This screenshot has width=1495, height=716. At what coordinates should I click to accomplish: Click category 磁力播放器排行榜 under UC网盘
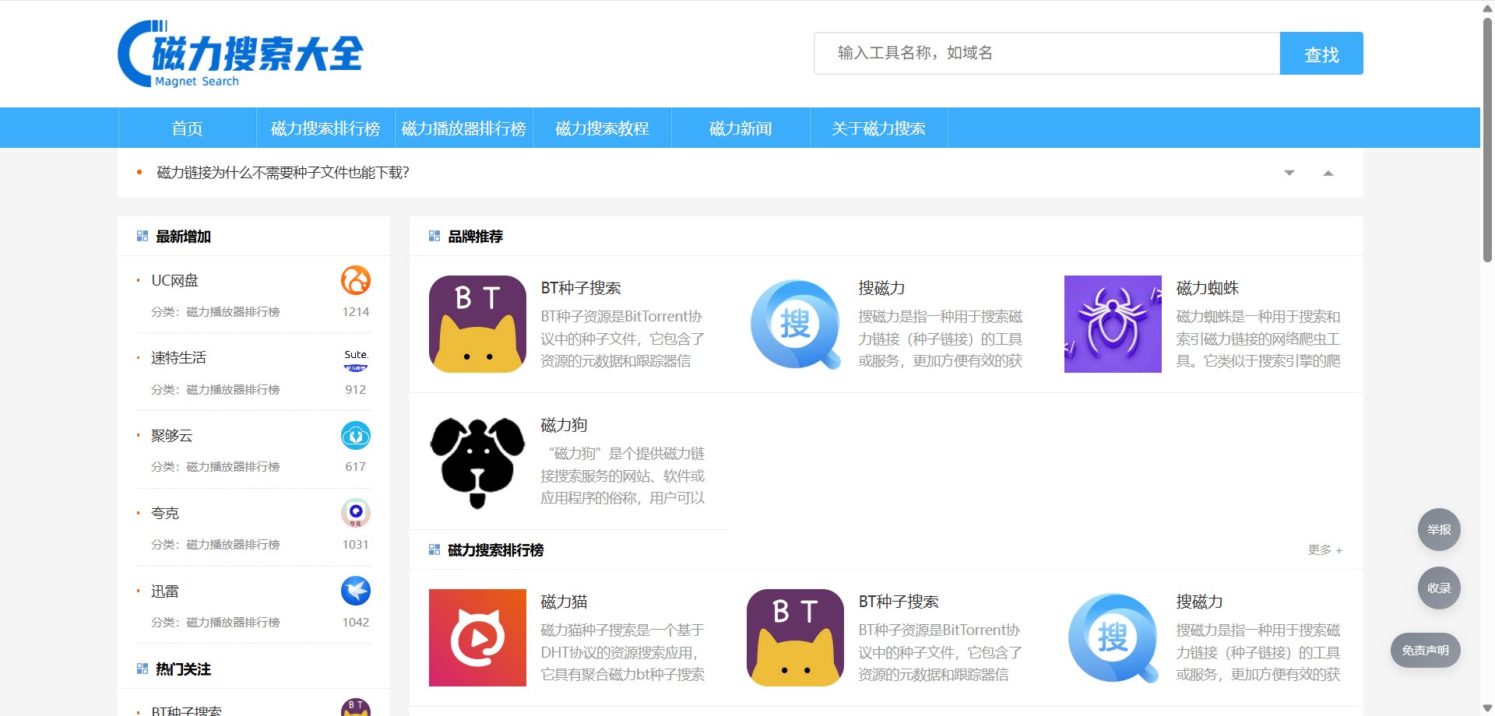tap(233, 311)
